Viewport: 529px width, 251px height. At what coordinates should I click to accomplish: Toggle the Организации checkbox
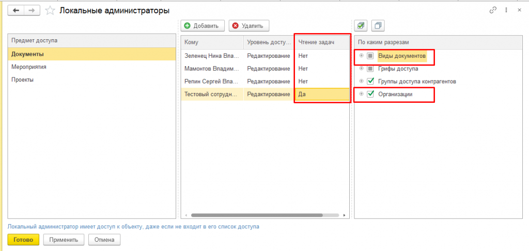(370, 94)
